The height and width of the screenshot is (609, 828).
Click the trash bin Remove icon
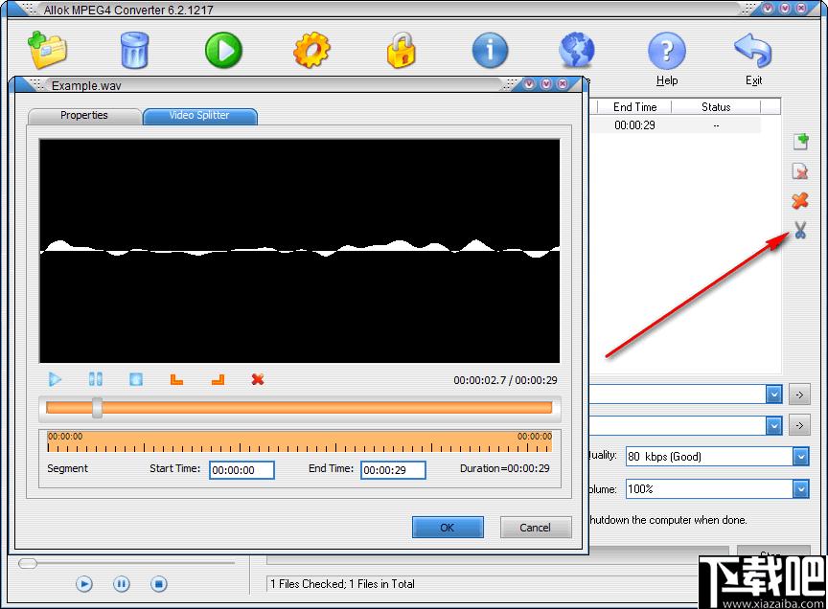(x=135, y=51)
